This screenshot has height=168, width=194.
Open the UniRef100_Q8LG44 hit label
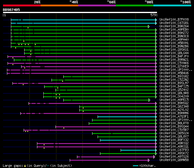click(x=174, y=53)
